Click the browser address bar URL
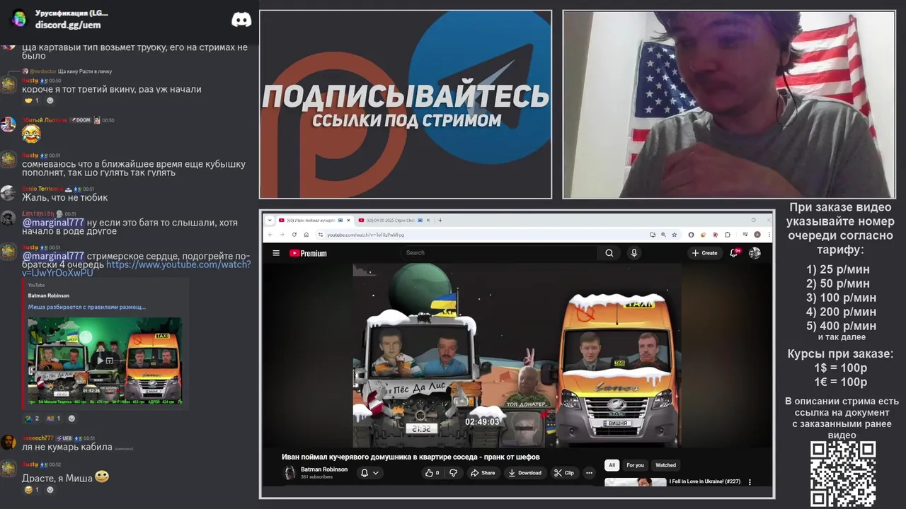This screenshot has height=509, width=906. pos(365,235)
